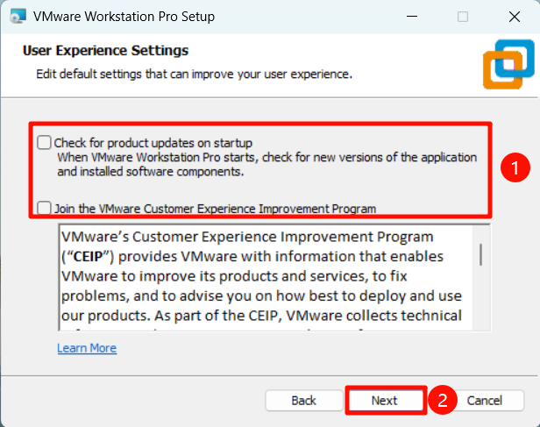Tick Join the Customer Experience Improvement Program
This screenshot has height=427, width=540.
point(45,209)
